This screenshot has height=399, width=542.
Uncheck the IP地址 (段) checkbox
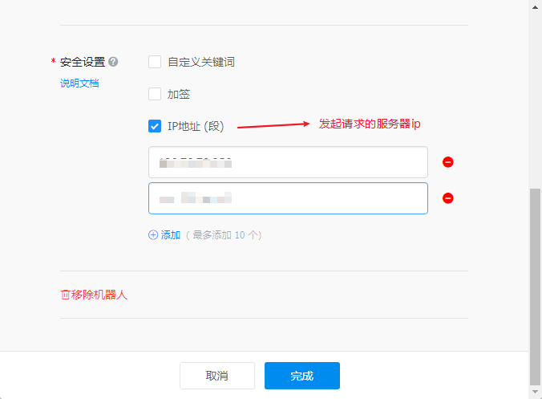[155, 126]
